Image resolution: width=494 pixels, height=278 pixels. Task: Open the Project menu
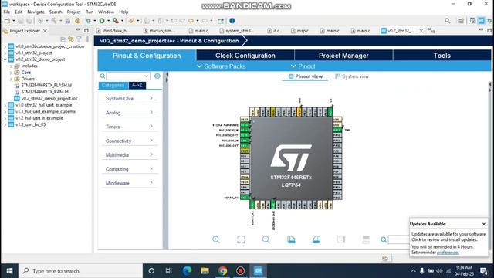click(x=74, y=12)
